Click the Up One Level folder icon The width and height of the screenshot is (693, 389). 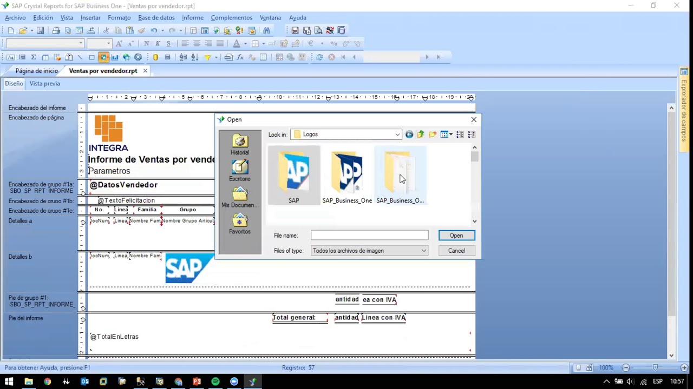coord(421,135)
